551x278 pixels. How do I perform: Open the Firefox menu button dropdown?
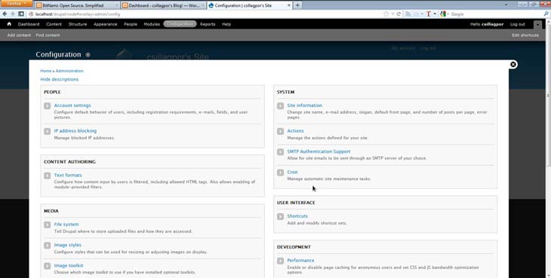(x=16, y=4)
